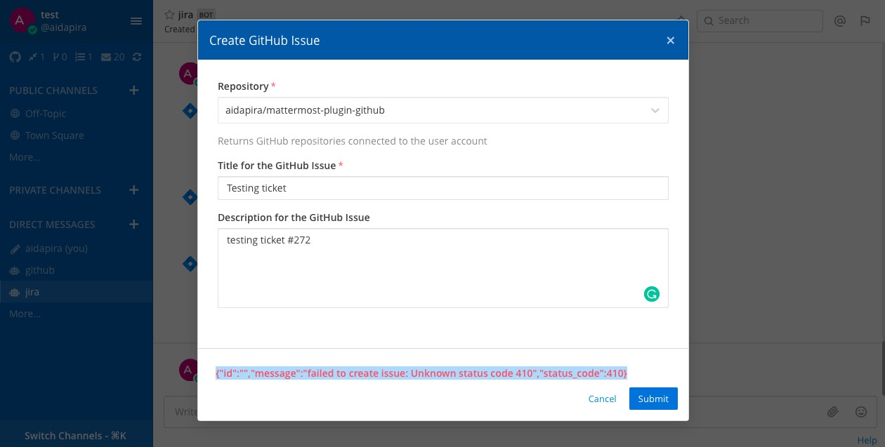This screenshot has width=885, height=447.
Task: Cancel the GitHub issue creation
Action: (x=602, y=399)
